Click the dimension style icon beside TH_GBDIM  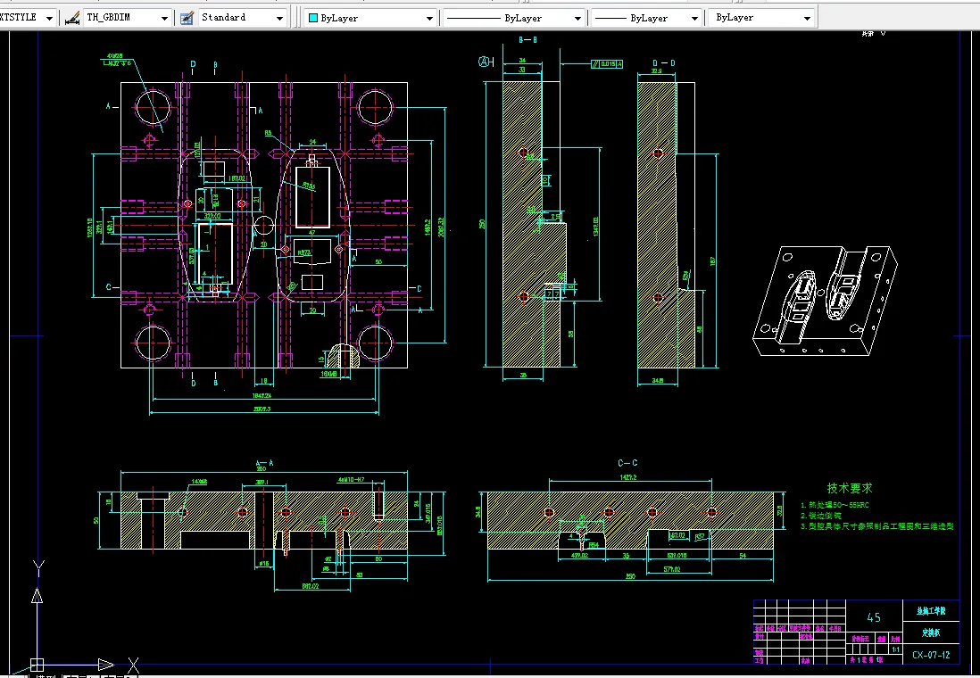72,18
